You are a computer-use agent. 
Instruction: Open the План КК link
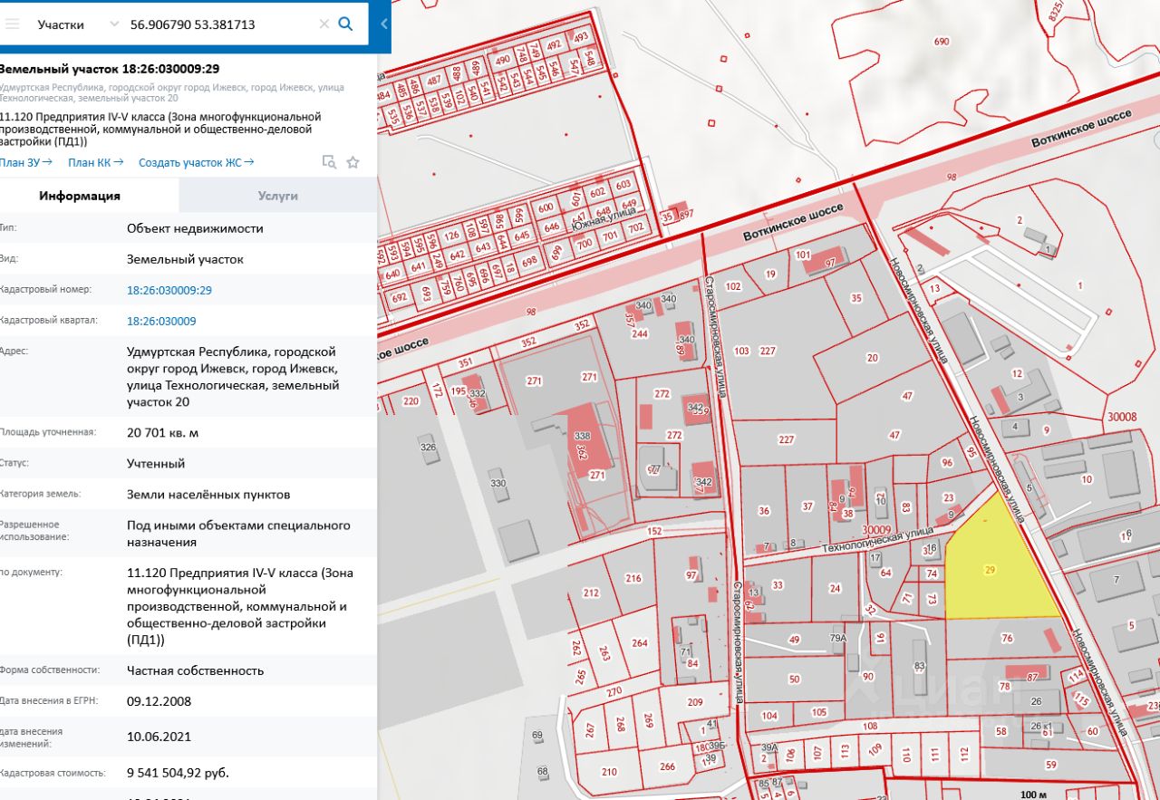[95, 162]
